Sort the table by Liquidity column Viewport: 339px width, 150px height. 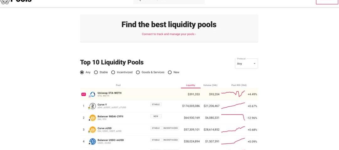191,85
